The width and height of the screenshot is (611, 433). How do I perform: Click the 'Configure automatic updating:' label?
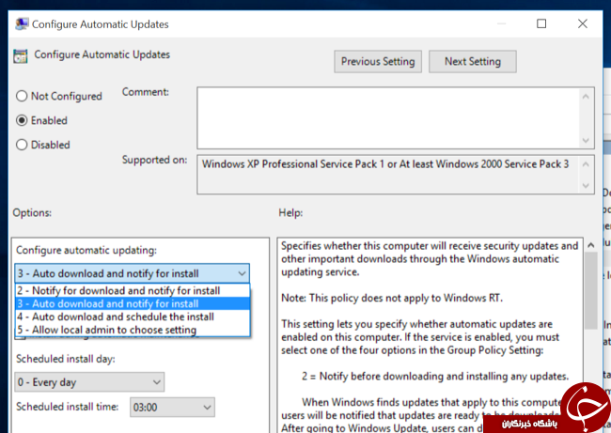[x=86, y=251]
